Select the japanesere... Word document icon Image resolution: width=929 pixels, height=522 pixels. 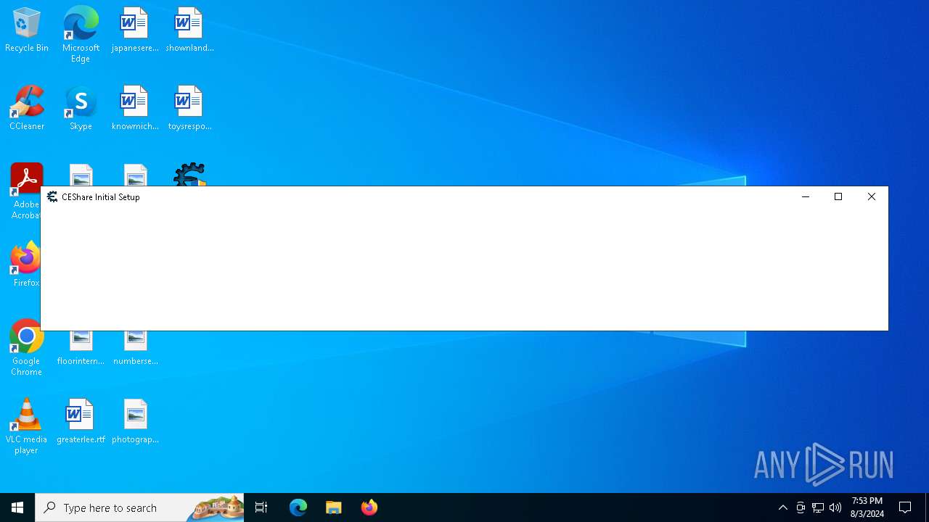135,30
